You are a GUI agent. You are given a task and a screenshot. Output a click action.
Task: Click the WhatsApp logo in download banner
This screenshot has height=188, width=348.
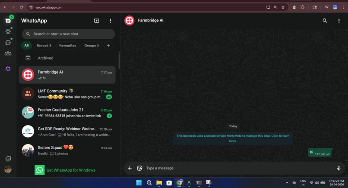39,170
